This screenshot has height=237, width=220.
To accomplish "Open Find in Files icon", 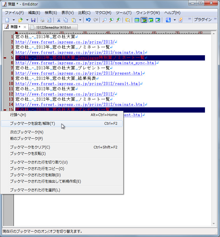I will coord(127,20).
